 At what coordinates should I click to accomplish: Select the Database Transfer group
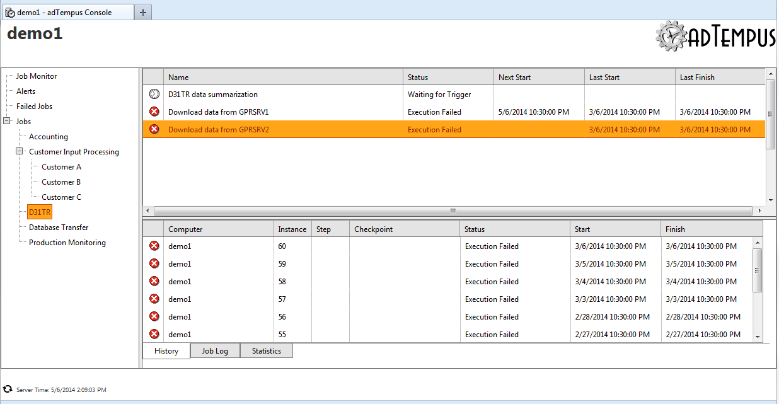coord(59,228)
